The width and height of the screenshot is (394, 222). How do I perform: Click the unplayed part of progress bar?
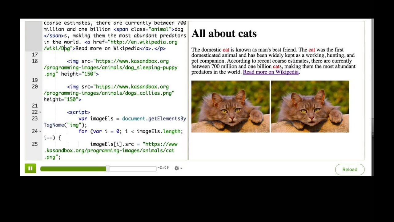click(x=132, y=168)
